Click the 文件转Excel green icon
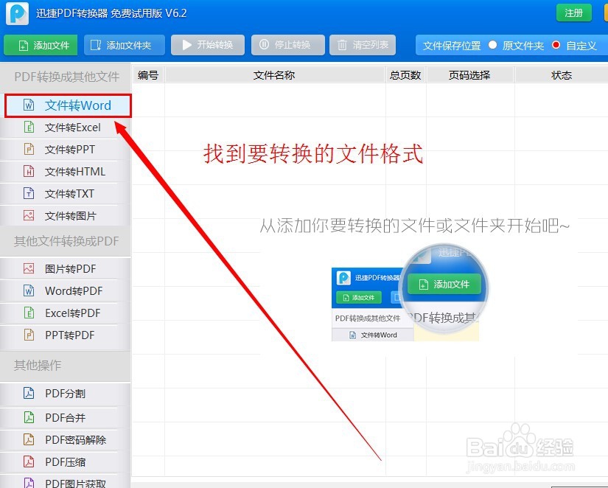This screenshot has width=608, height=488. click(x=29, y=128)
